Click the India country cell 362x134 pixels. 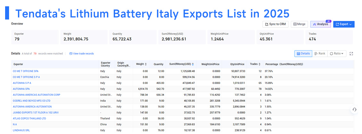103,101
